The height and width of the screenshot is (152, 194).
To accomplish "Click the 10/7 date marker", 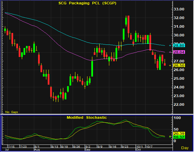I will tap(149, 147).
